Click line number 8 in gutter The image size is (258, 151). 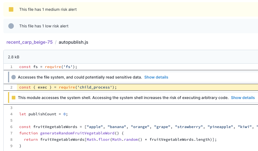coord(11,139)
